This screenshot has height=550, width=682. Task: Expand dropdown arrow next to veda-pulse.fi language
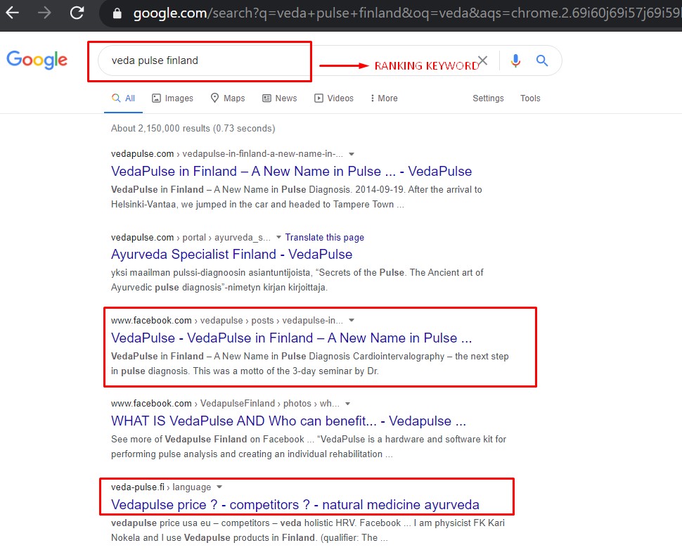tap(219, 487)
